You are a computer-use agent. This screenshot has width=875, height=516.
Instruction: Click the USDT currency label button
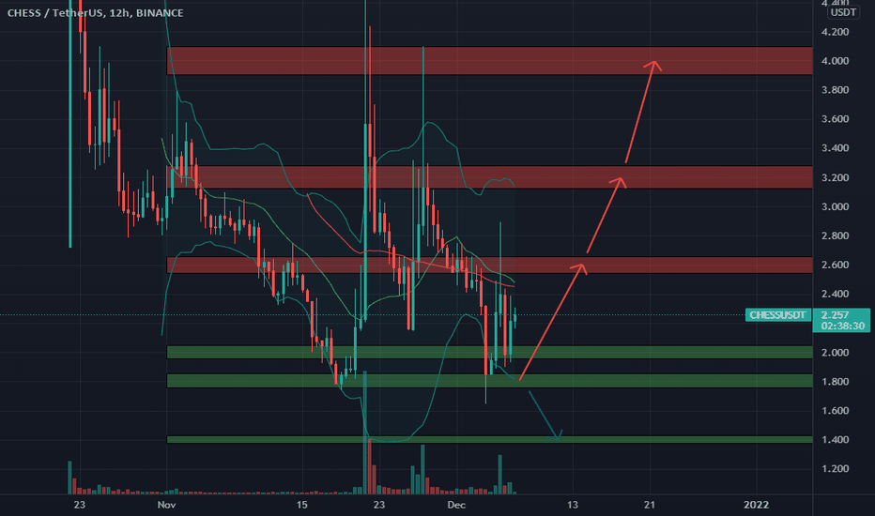(843, 12)
